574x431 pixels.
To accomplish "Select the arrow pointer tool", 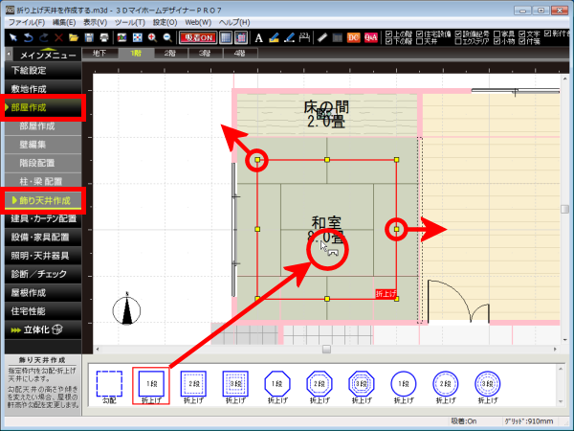I will 13,37.
